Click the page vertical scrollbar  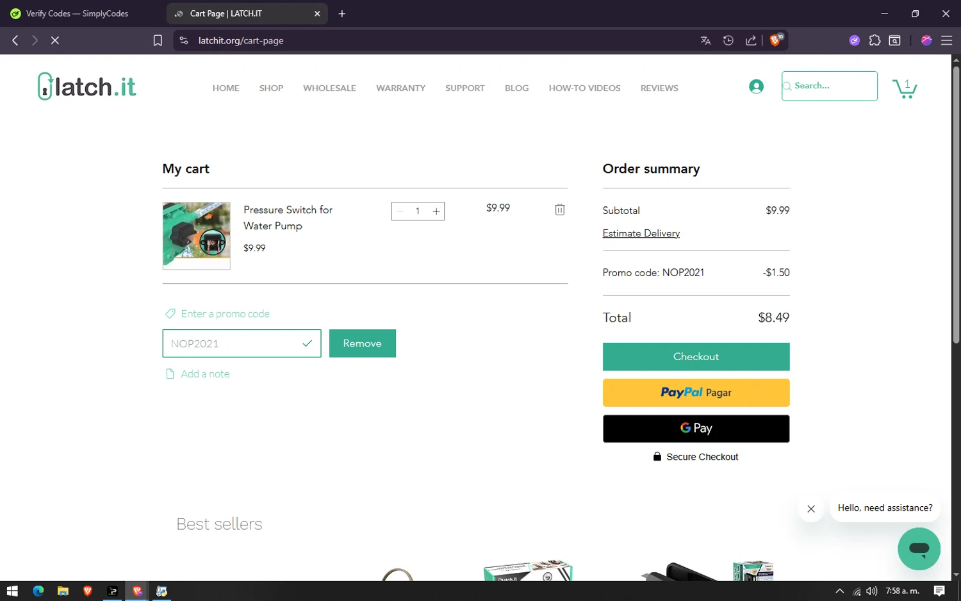(x=956, y=205)
